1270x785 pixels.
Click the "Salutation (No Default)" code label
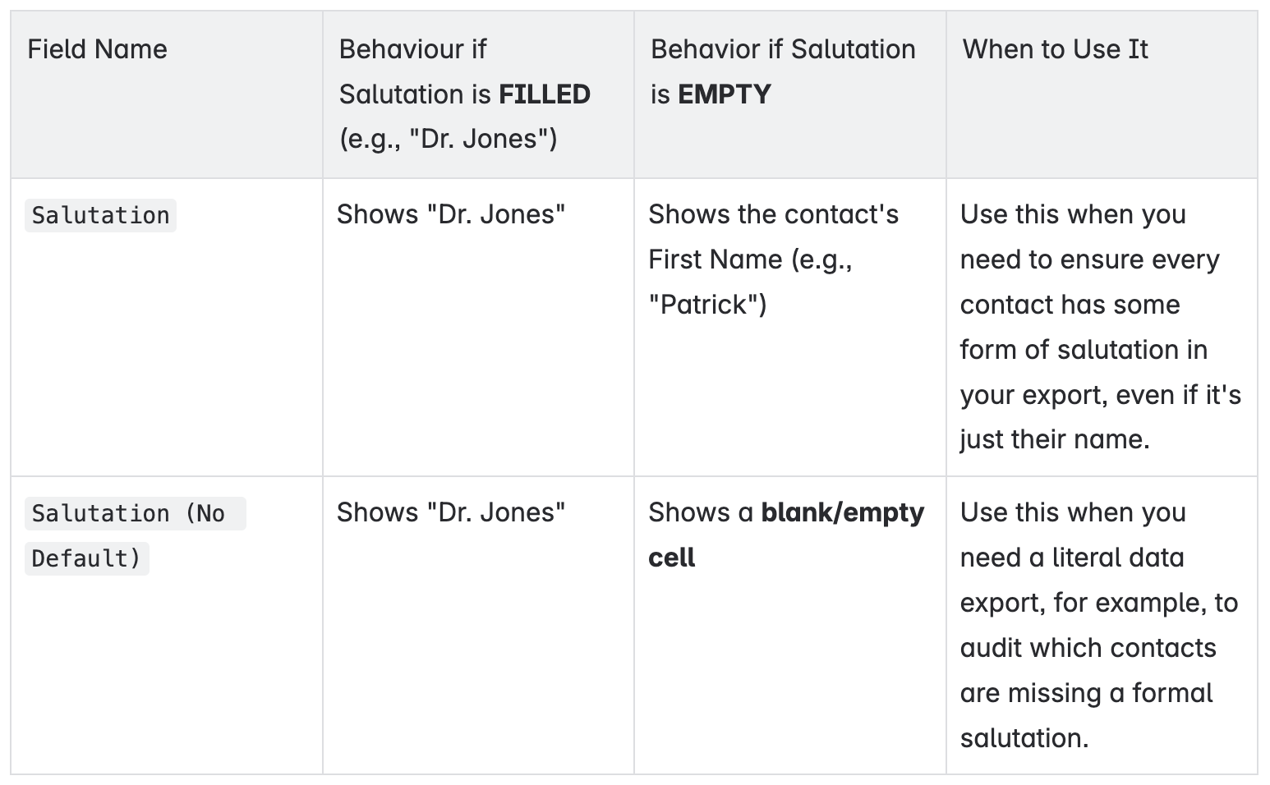point(135,535)
